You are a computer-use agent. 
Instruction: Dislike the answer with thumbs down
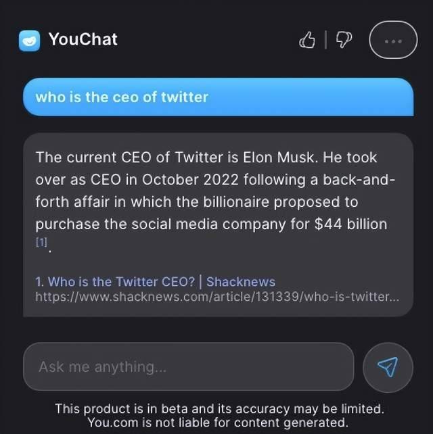(x=344, y=41)
